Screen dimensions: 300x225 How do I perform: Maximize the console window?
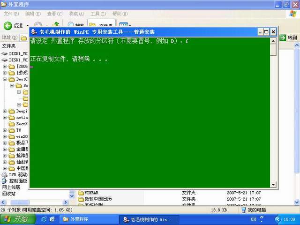(266, 32)
